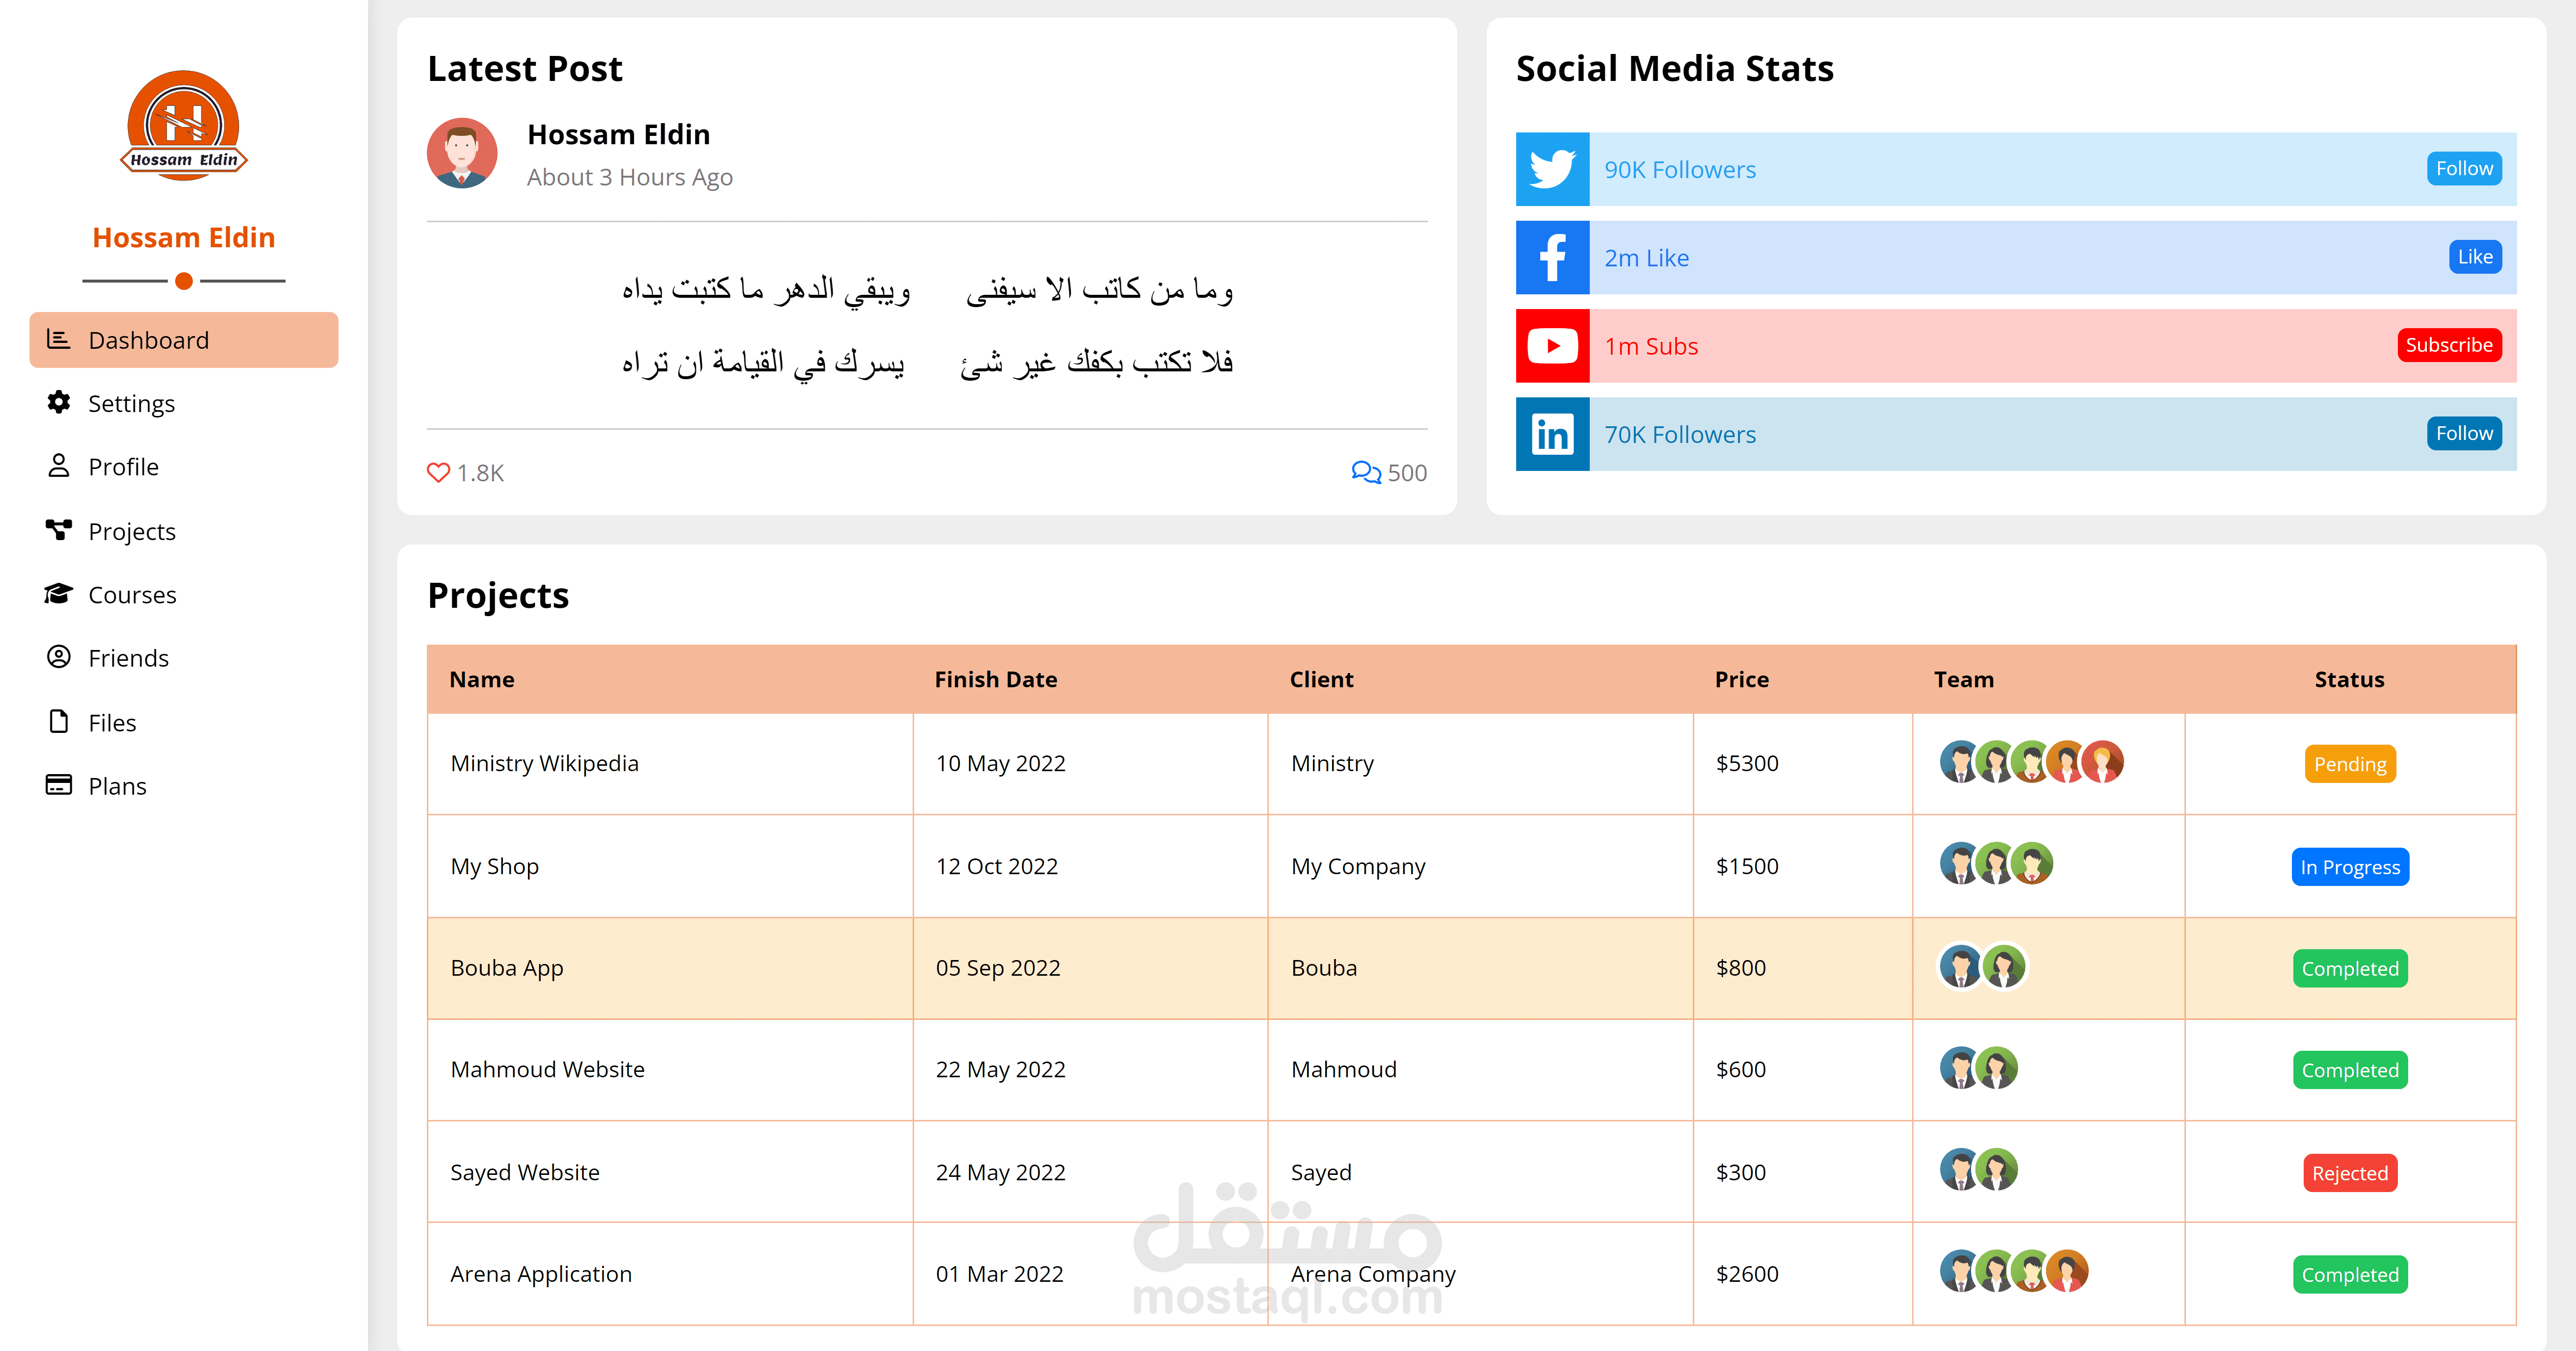2576x1351 pixels.
Task: Click the Files document icon in the sidebar
Action: tap(57, 722)
